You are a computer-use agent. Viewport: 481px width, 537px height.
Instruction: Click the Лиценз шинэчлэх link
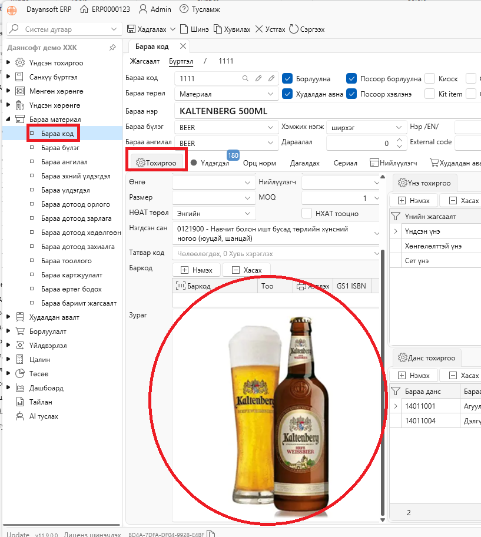click(x=92, y=533)
